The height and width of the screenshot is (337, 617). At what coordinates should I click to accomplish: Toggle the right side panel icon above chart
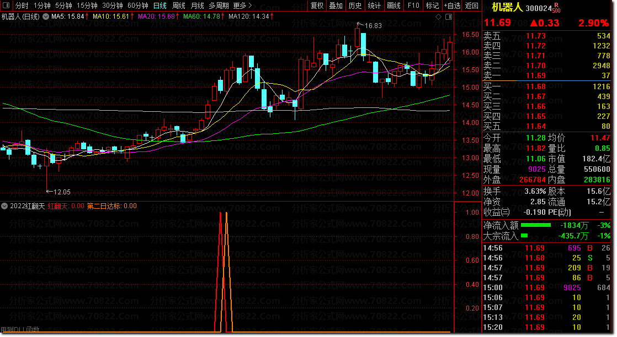click(449, 17)
